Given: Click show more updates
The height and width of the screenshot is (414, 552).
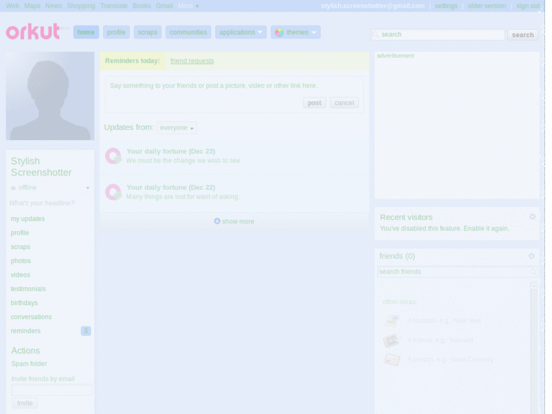Looking at the screenshot, I should (x=234, y=221).
